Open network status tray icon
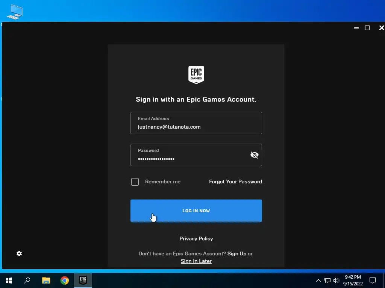 [327, 280]
